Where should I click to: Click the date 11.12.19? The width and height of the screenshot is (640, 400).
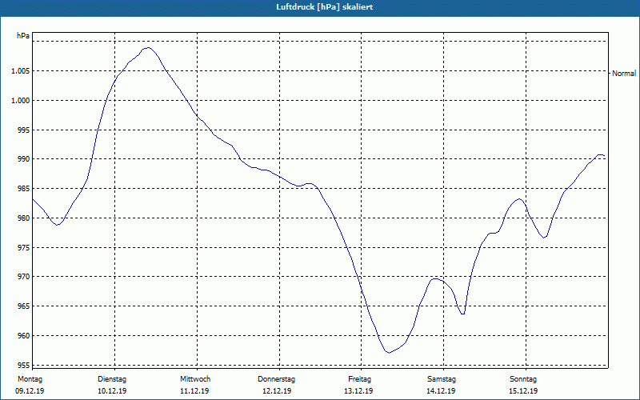(194, 391)
